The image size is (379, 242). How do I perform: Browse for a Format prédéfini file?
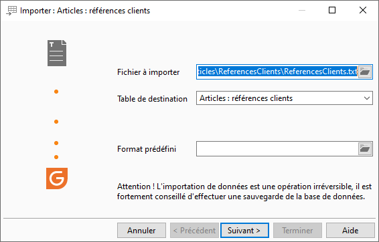pyautogui.click(x=365, y=149)
